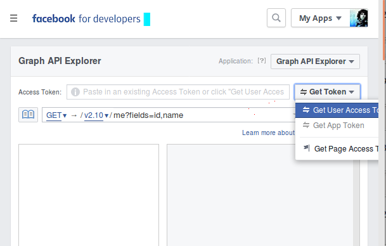Screen dimensions: 386x246
Task: Click the info icon in Access Token field
Action: pyautogui.click(x=75, y=92)
